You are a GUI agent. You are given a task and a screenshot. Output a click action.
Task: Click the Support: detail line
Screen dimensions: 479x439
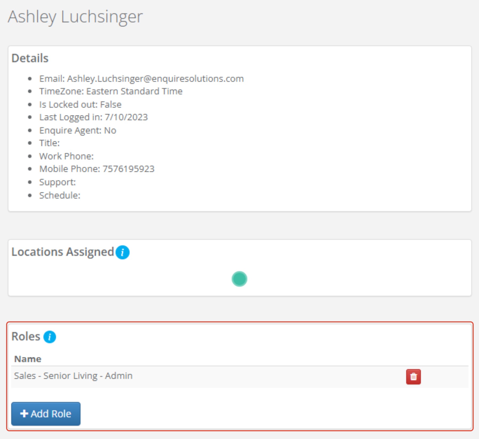point(58,182)
